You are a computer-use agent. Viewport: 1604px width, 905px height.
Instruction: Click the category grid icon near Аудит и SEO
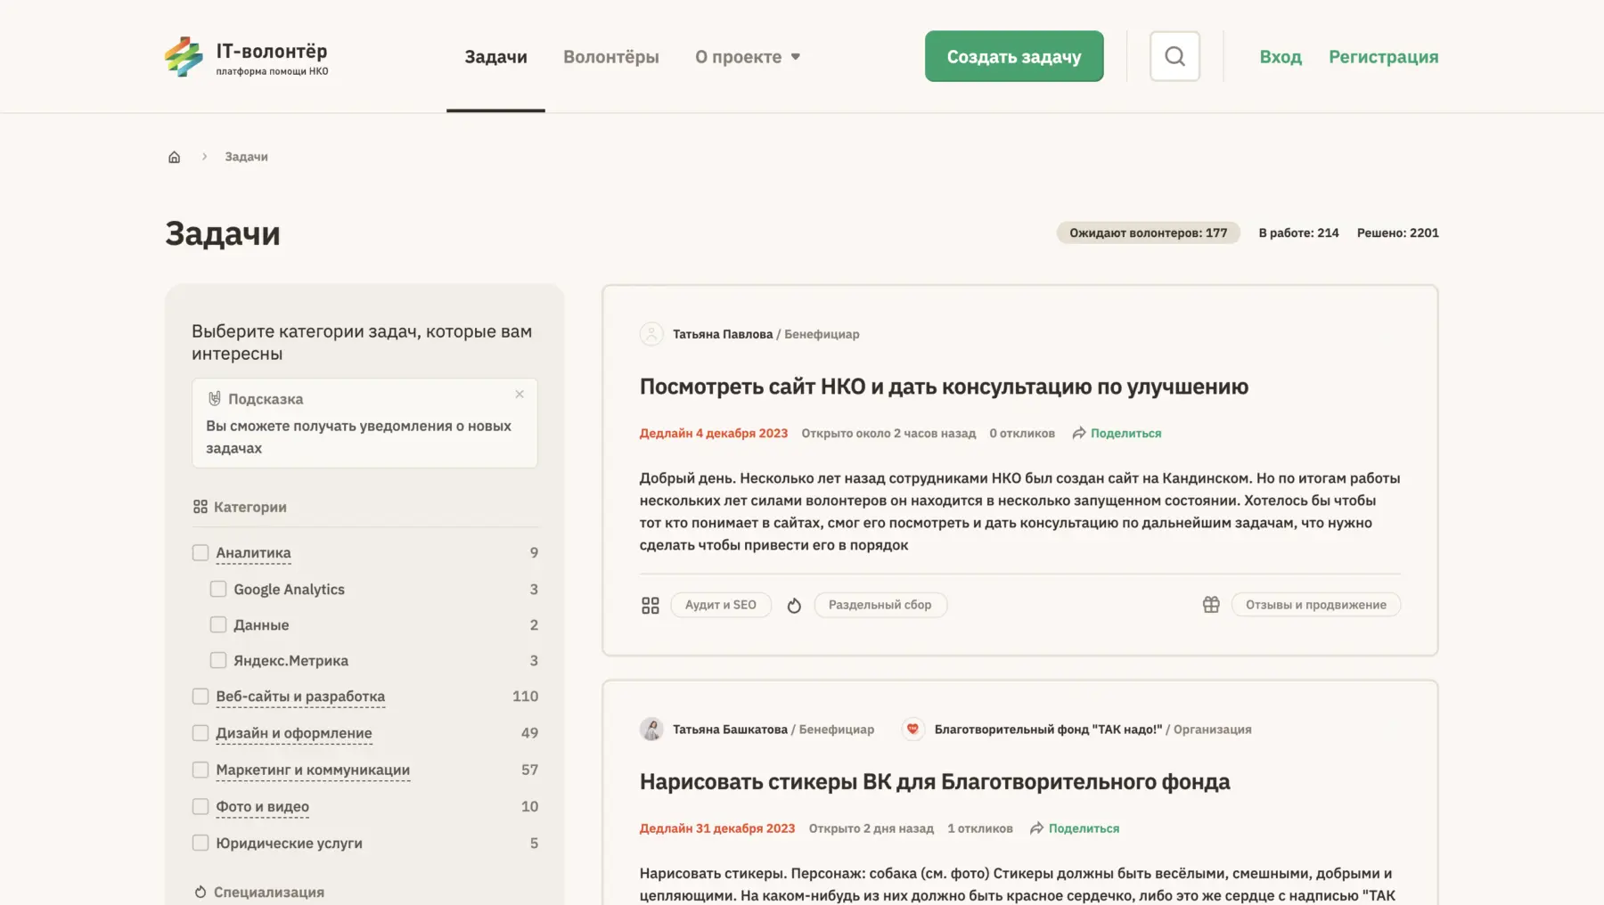tap(651, 606)
